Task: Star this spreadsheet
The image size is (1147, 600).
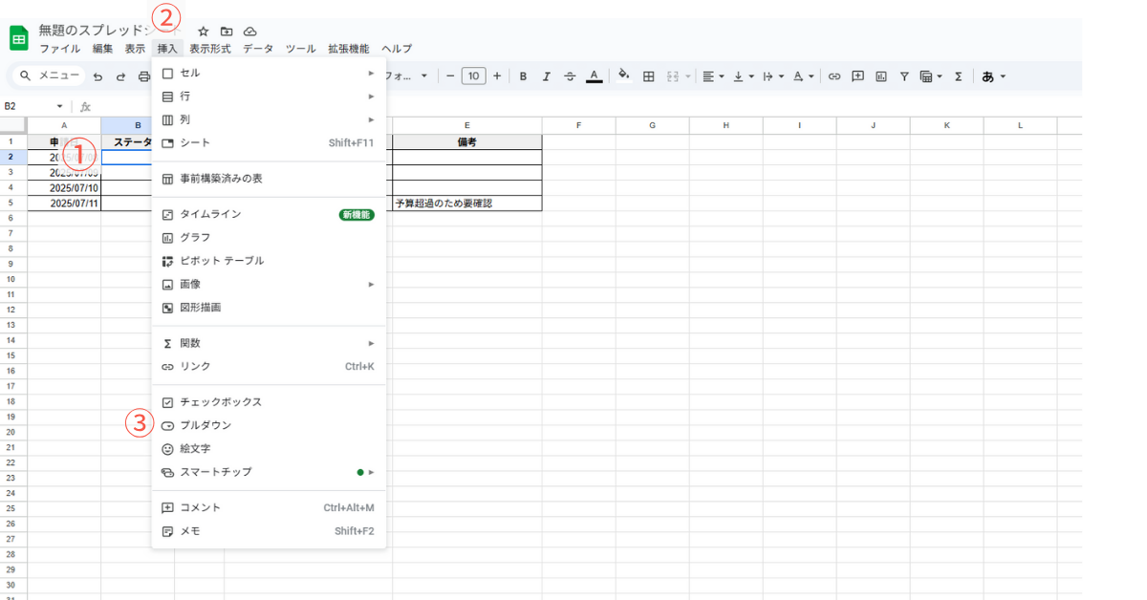Action: [x=203, y=32]
